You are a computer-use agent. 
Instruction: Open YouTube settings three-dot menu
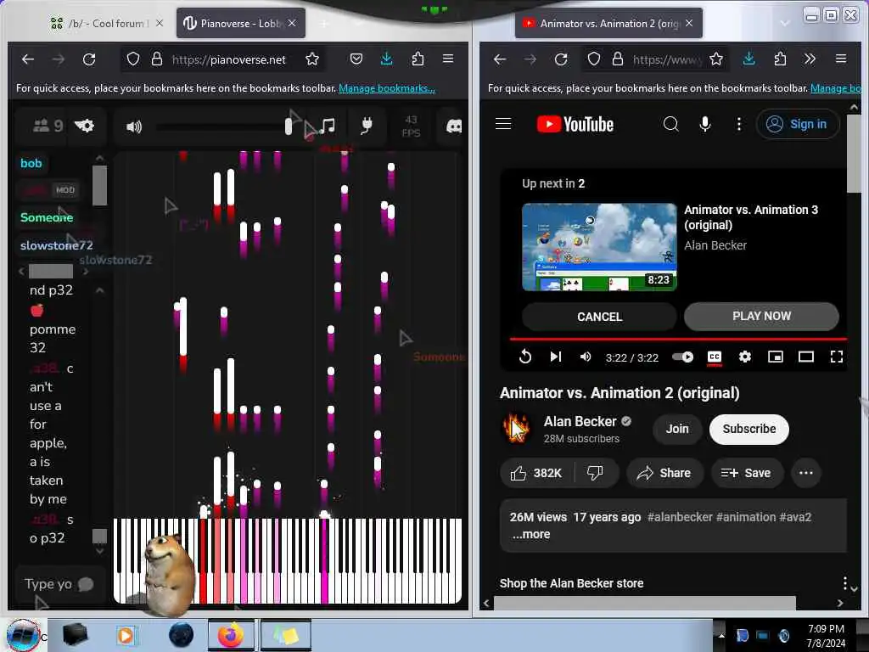point(739,124)
